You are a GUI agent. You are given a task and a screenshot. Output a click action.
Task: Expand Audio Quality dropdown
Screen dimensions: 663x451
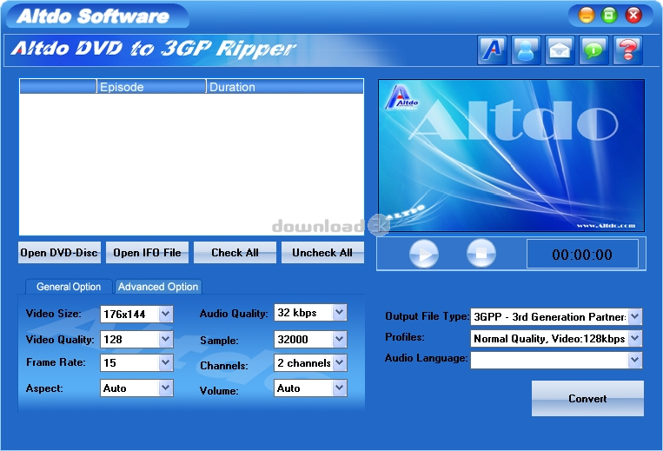coord(340,313)
